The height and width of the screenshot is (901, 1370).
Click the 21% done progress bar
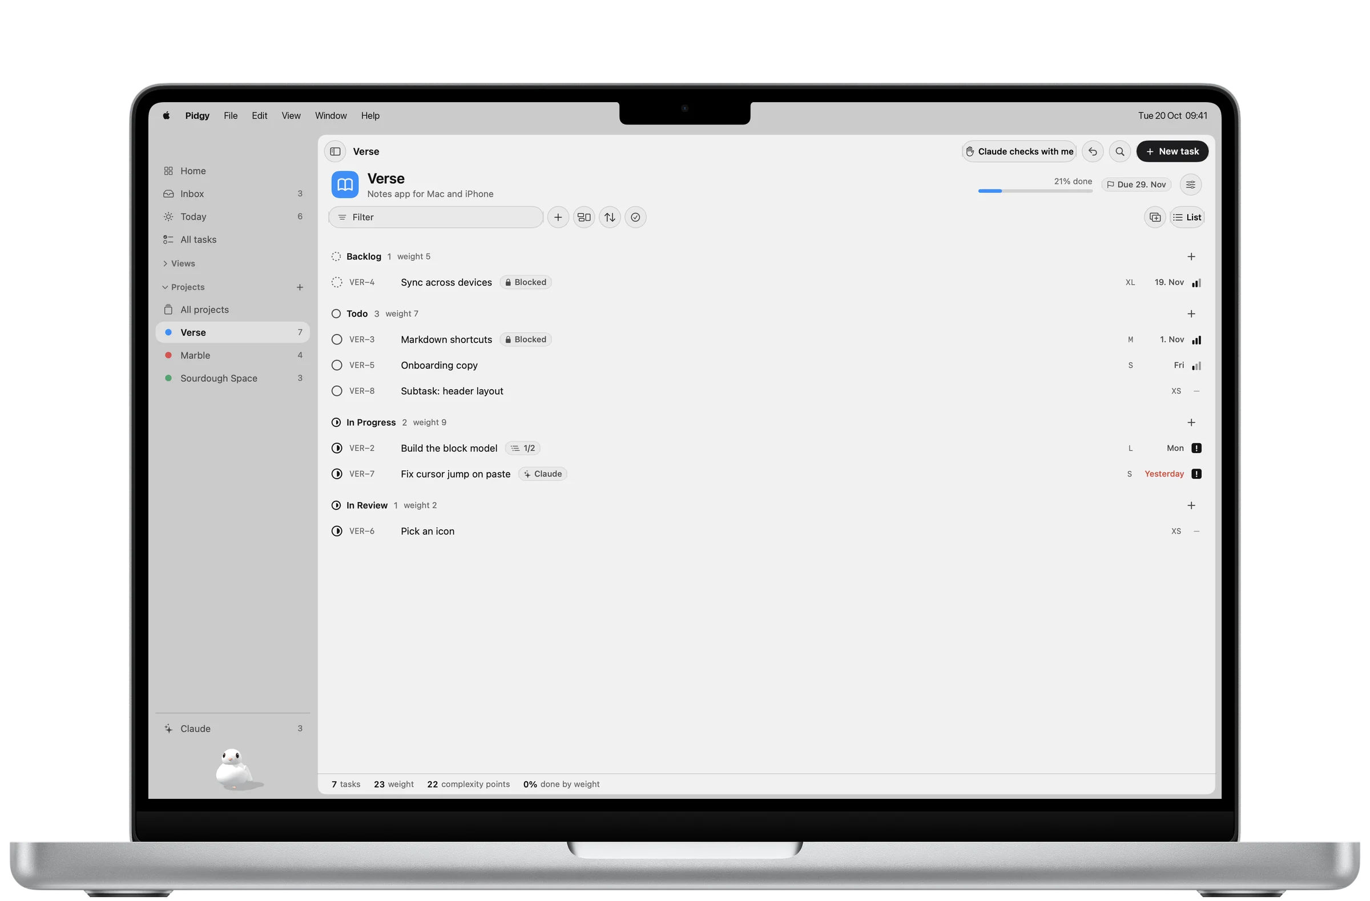1035,191
